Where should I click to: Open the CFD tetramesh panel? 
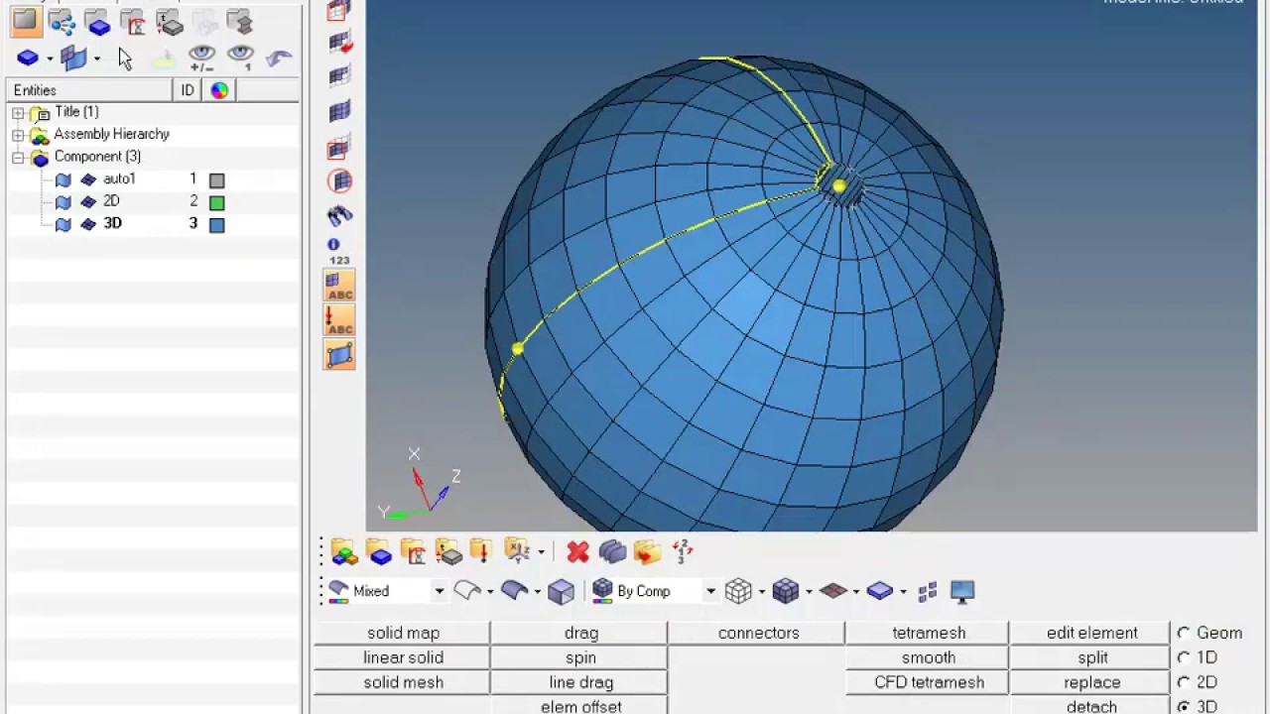(929, 682)
